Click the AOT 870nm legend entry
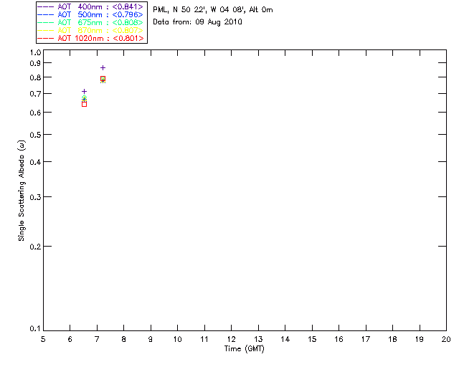 [x=90, y=30]
